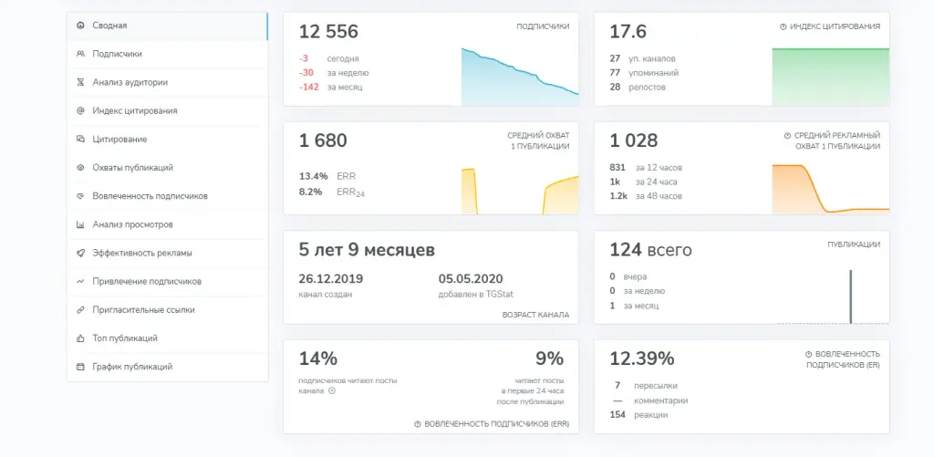The height and width of the screenshot is (457, 934).
Task: Click help icon next to ВОВЛЕЧЕННОСТЬ ПОДПИСЧИКОВ (ERR)
Action: click(418, 424)
